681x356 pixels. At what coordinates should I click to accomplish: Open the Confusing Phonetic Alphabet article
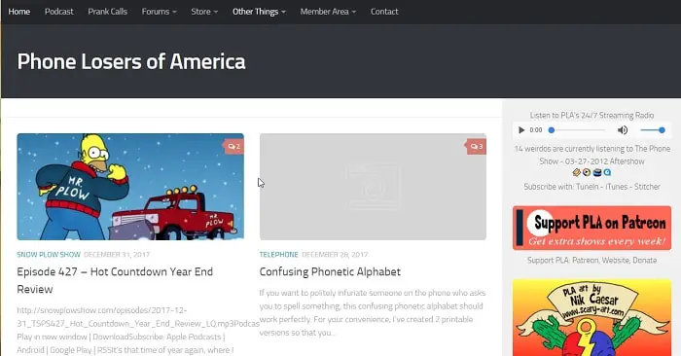point(330,271)
